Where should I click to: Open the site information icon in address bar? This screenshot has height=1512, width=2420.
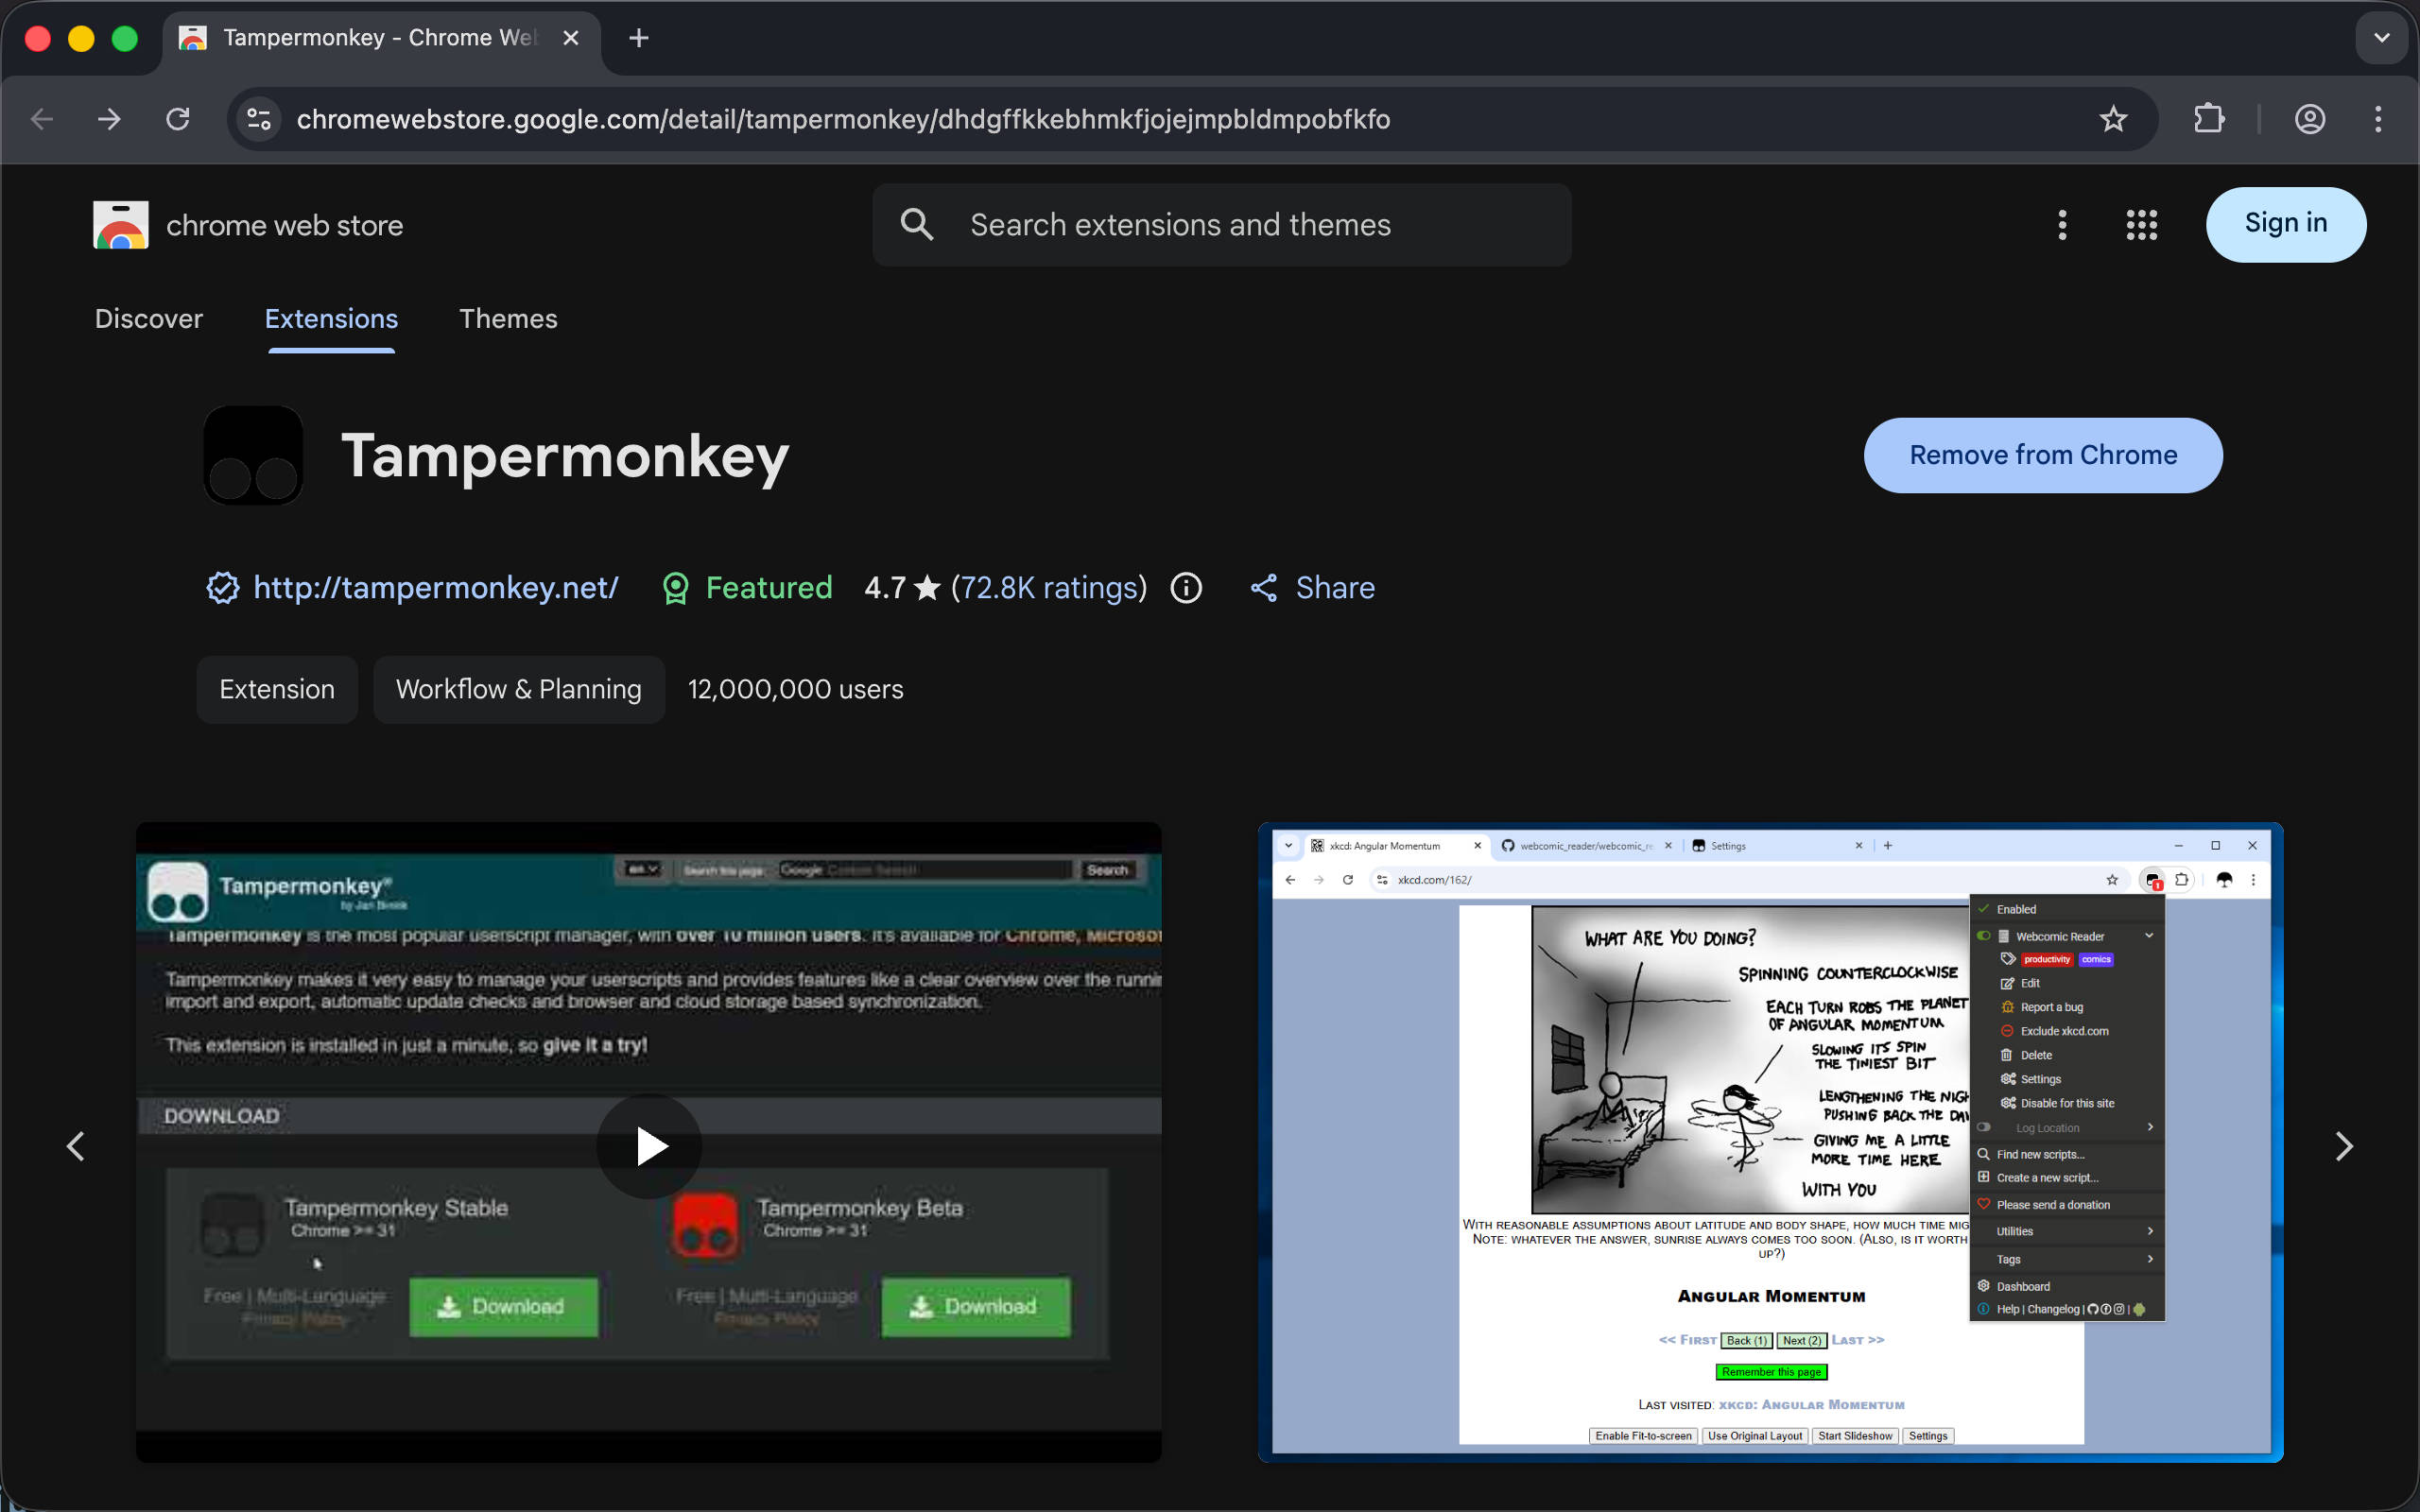click(259, 119)
